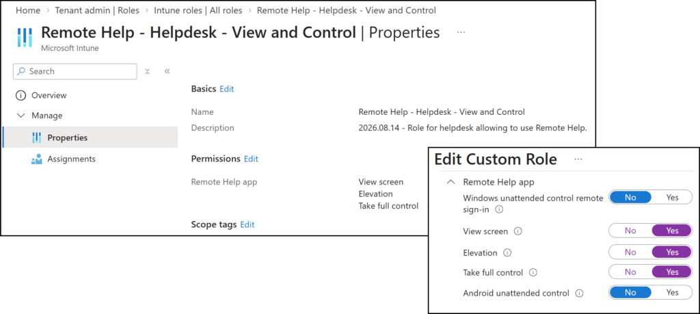Set Take full control to No
Image resolution: width=700 pixels, height=314 pixels.
click(630, 272)
